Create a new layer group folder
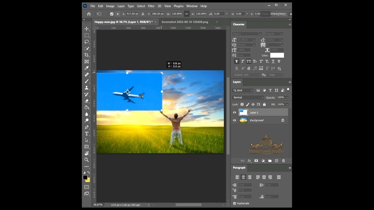Viewport: 374px width, 210px height. pyautogui.click(x=270, y=161)
